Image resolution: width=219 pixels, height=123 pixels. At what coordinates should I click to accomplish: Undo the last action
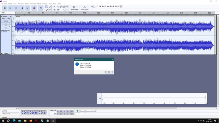(x=64, y=10)
